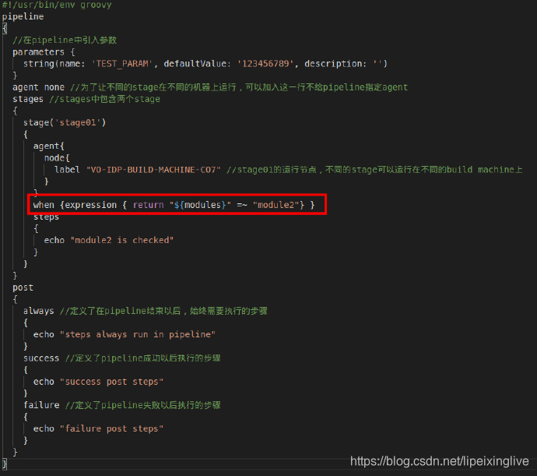Click the 'steps' keyword
The width and height of the screenshot is (537, 476).
pyautogui.click(x=46, y=217)
